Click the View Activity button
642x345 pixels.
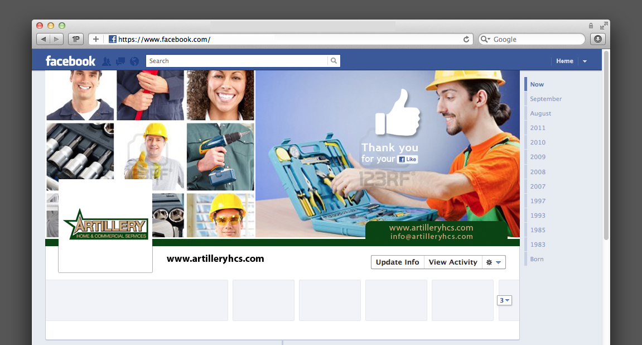point(453,262)
